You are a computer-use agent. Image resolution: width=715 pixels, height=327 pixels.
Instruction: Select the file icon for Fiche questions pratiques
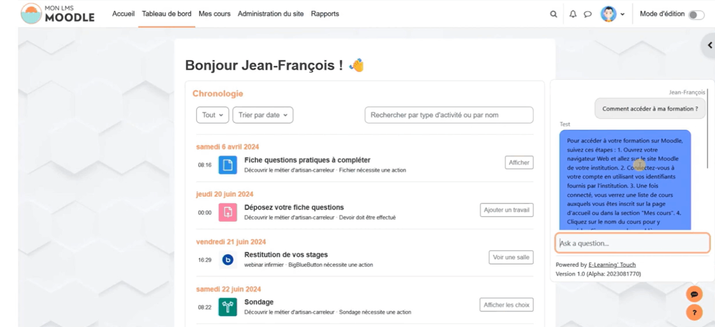pyautogui.click(x=228, y=165)
